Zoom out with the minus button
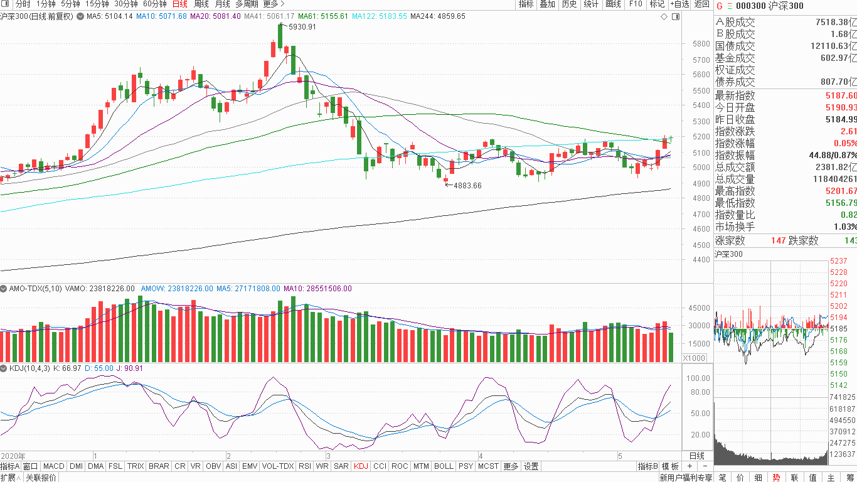The height and width of the screenshot is (482, 857). point(705,466)
